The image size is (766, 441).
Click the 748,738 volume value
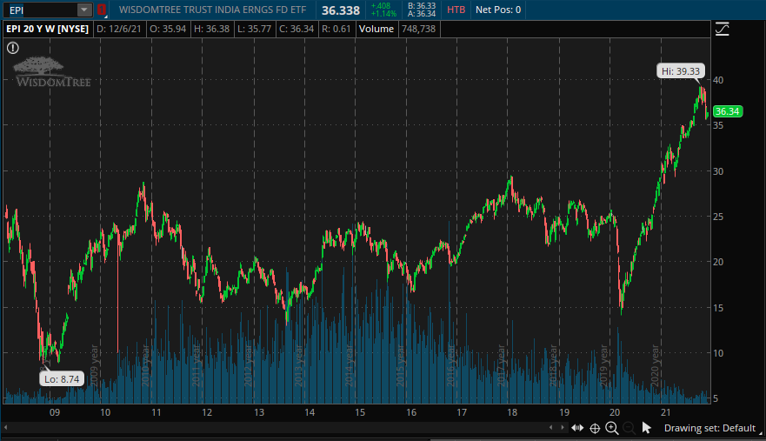click(x=419, y=29)
